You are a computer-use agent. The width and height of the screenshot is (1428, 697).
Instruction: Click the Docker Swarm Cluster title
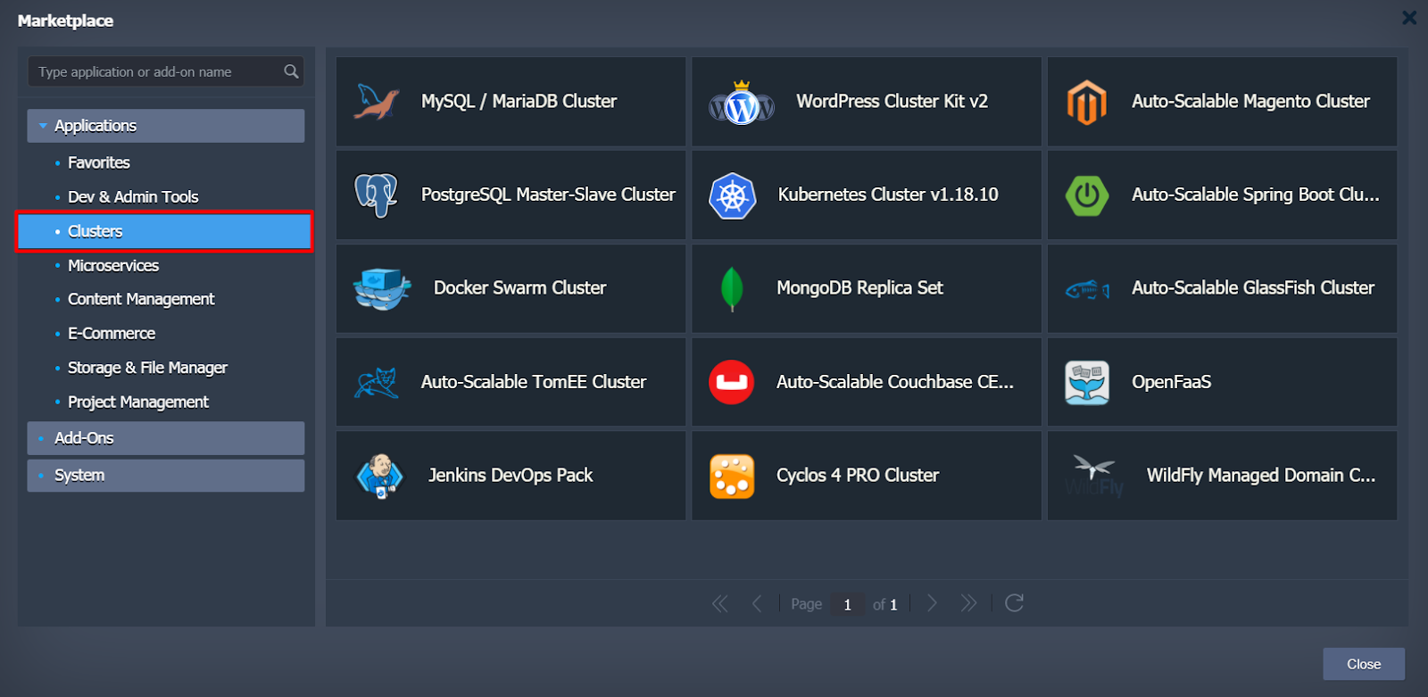point(519,288)
